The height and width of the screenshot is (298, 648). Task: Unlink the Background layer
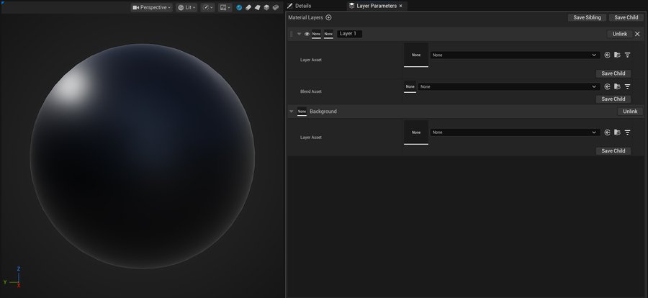[630, 112]
